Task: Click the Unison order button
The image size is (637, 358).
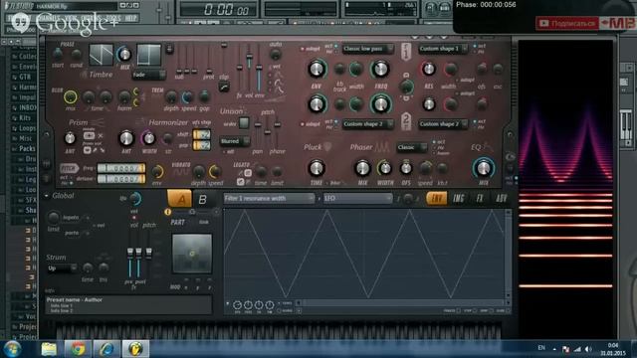Action: (244, 123)
